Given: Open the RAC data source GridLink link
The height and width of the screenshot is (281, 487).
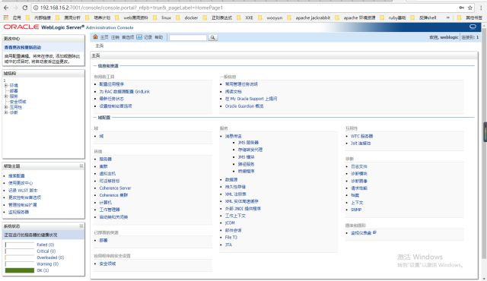Looking at the screenshot, I should coord(125,92).
